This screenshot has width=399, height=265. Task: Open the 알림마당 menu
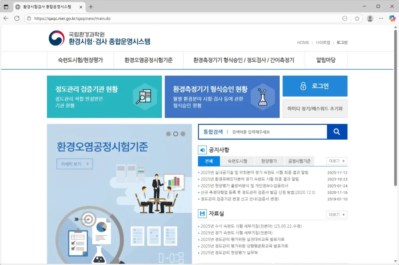(326, 60)
